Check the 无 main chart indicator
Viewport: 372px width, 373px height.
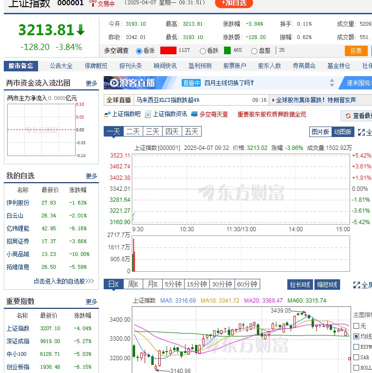click(356, 326)
